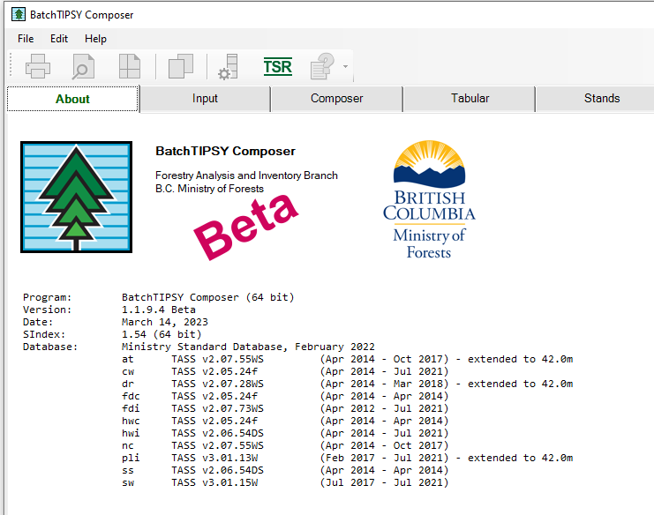Select the About tab
This screenshot has height=515, width=654.
(x=72, y=99)
